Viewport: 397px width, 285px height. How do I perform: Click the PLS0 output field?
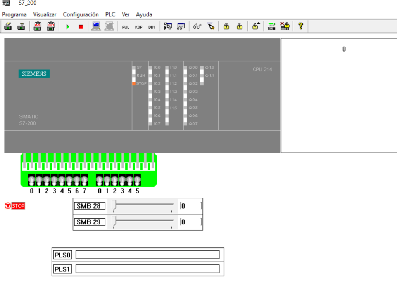147,255
